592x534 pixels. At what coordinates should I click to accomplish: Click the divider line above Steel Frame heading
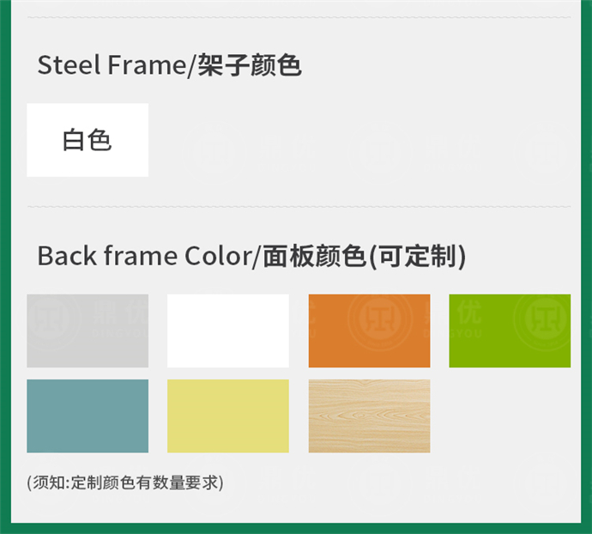299,17
